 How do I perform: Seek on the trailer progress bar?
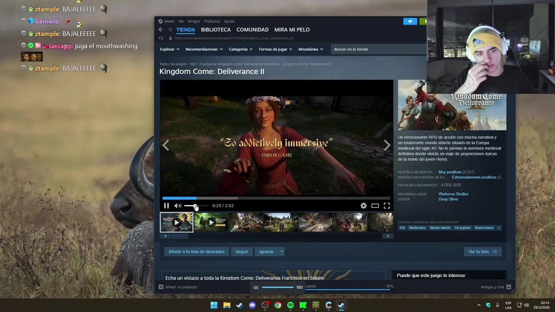(x=276, y=198)
